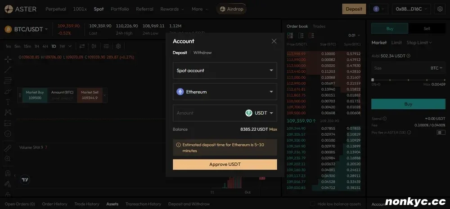Click Max next to the balance
The height and width of the screenshot is (209, 450).
click(273, 129)
